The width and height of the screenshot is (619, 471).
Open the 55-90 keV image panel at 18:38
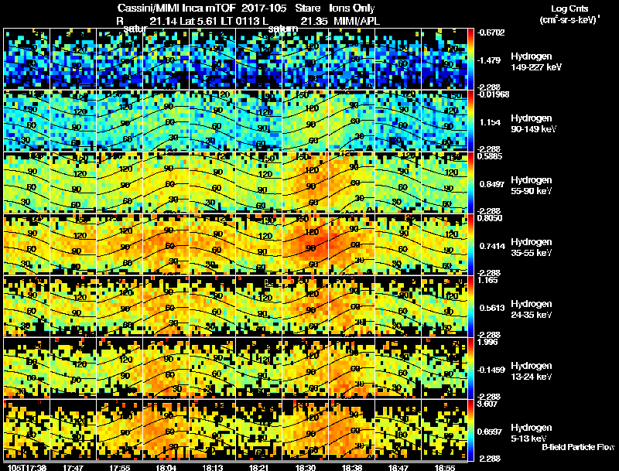[x=352, y=183]
